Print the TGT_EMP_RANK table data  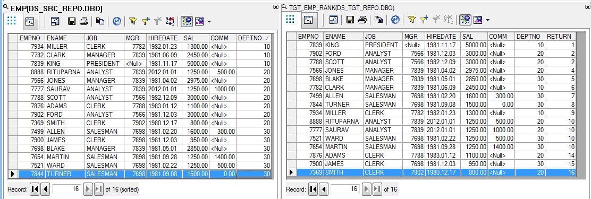click(x=362, y=20)
